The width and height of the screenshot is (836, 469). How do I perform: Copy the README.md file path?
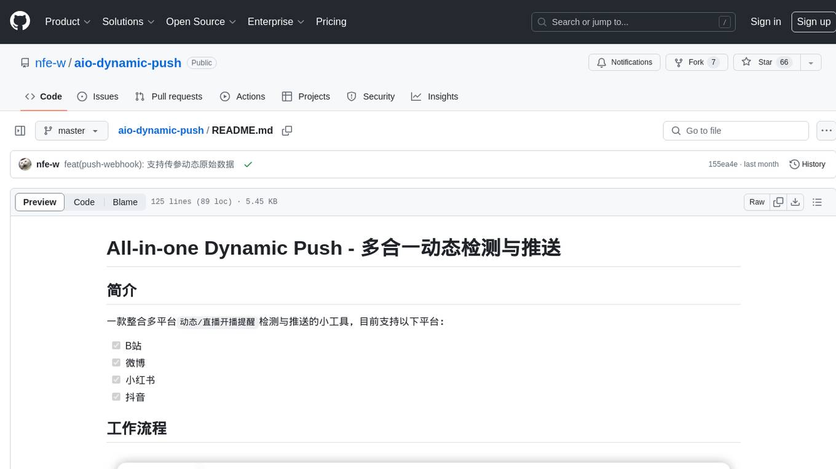tap(287, 131)
